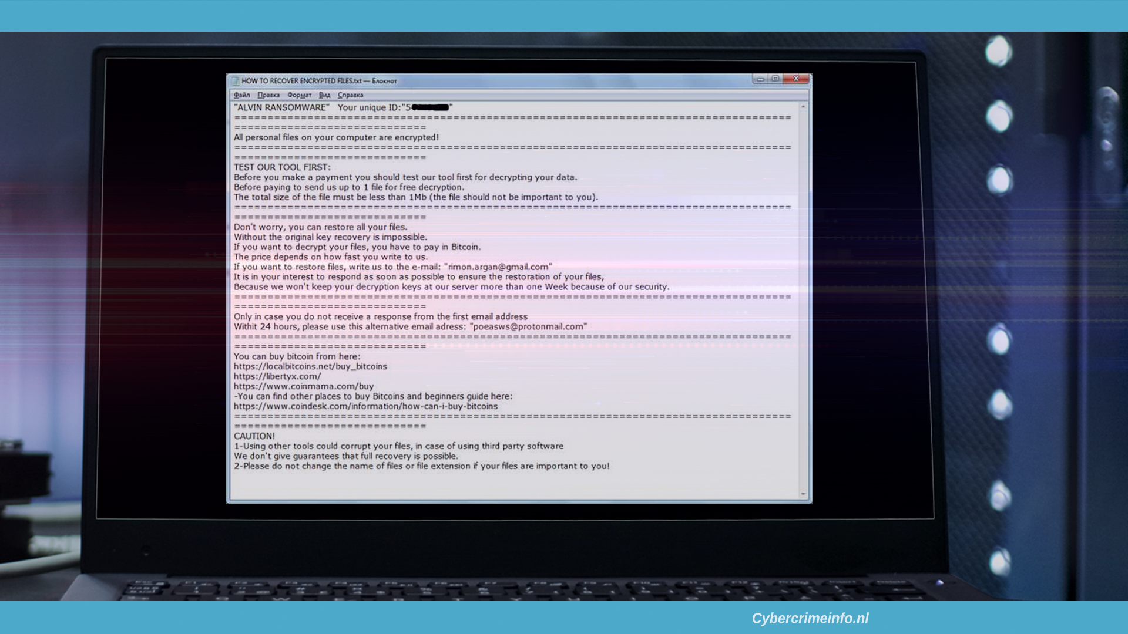Click the scrollbar down arrow
1128x634 pixels.
pos(803,494)
